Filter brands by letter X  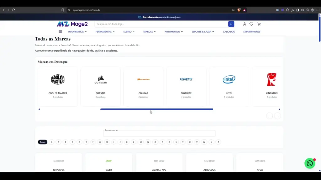click(x=211, y=142)
